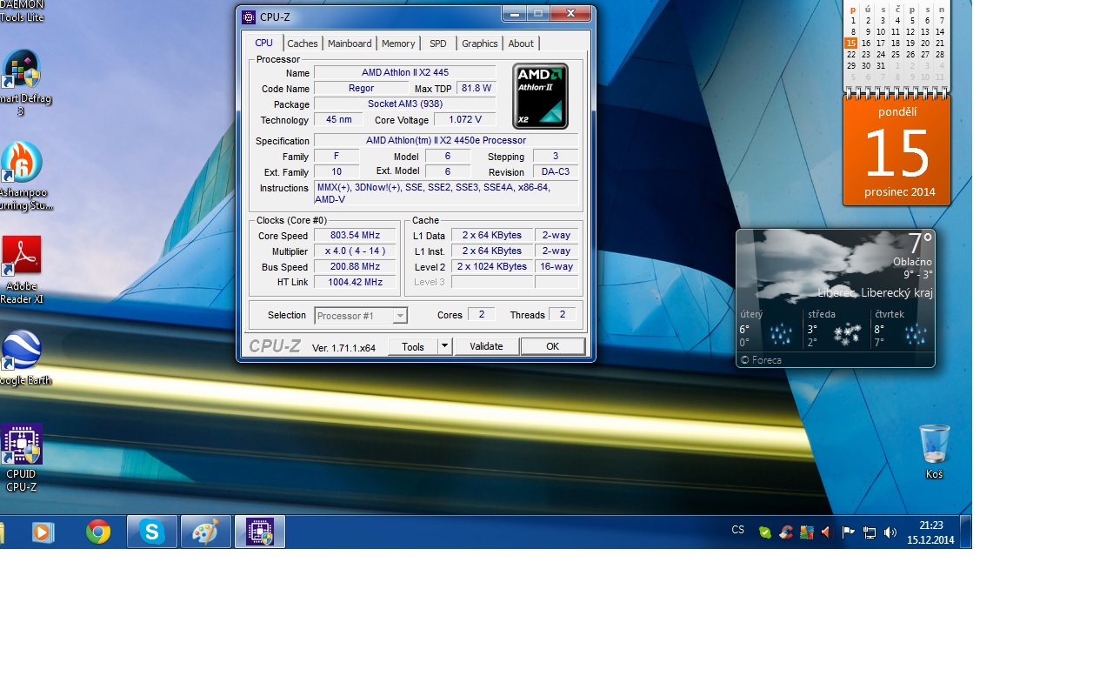Click the Package value Socket AM3 (938)

[405, 104]
